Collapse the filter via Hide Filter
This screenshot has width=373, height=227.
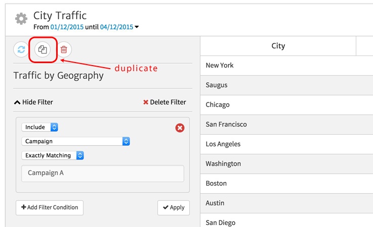pos(33,102)
